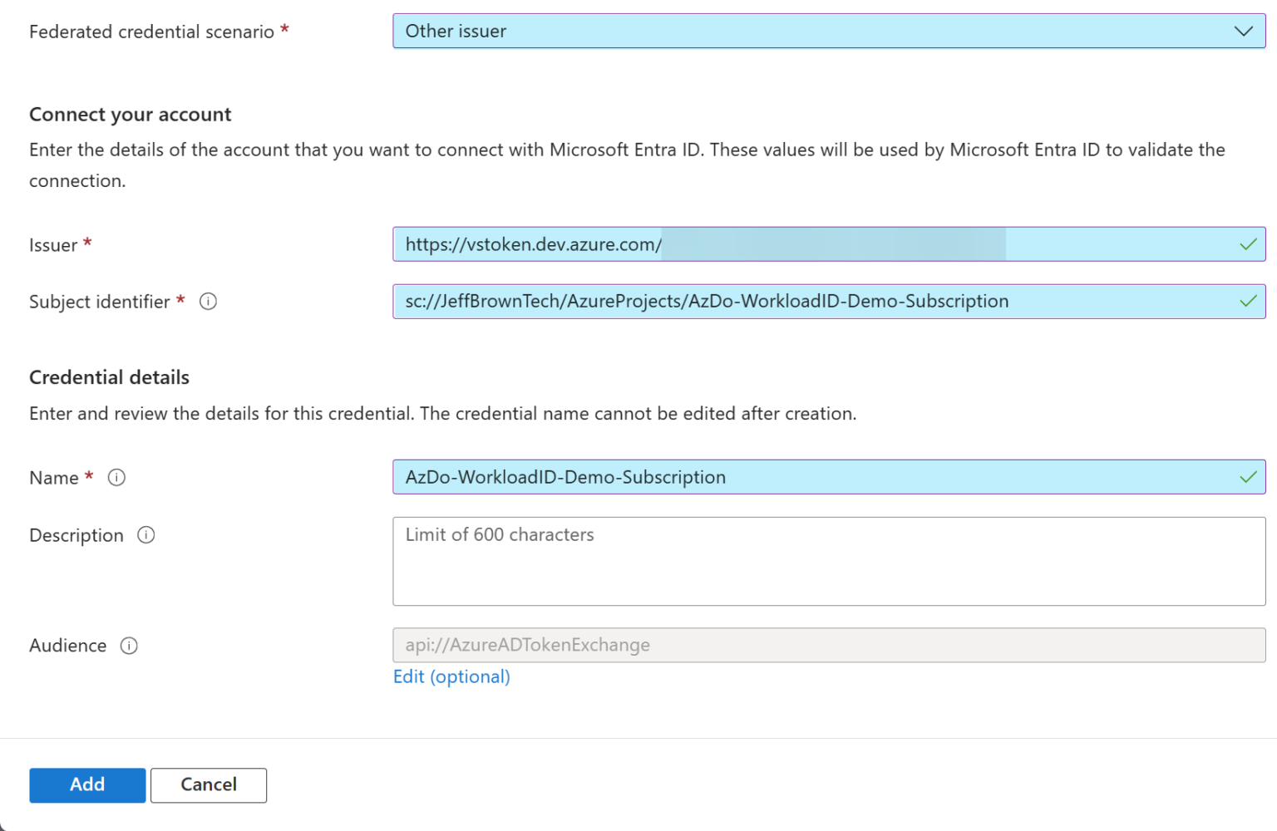Click the validation checkmark in Subject identifier field
The height and width of the screenshot is (831, 1277).
click(x=1248, y=302)
